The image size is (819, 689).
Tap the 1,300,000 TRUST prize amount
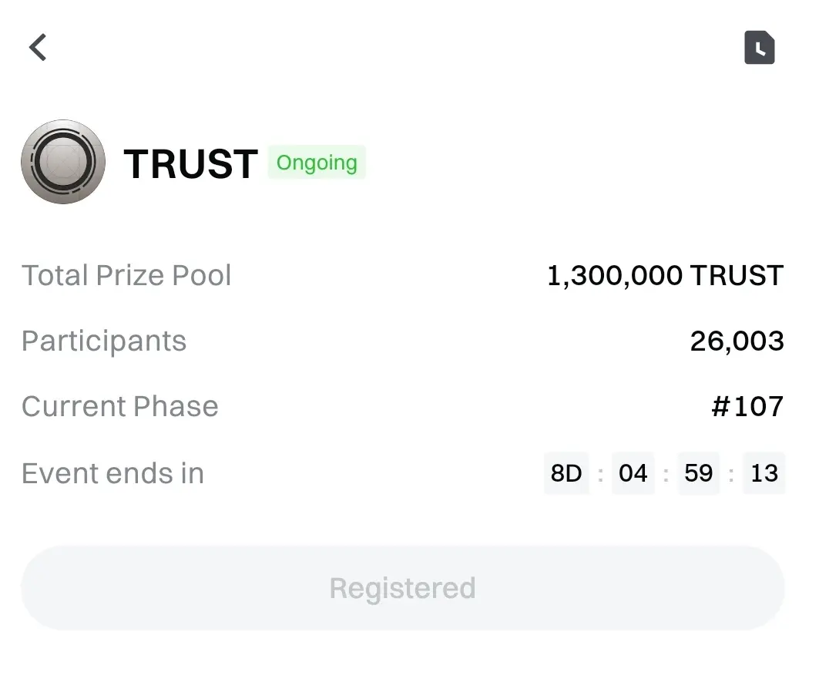tap(665, 275)
